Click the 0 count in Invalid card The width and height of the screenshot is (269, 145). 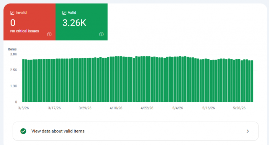click(x=13, y=23)
